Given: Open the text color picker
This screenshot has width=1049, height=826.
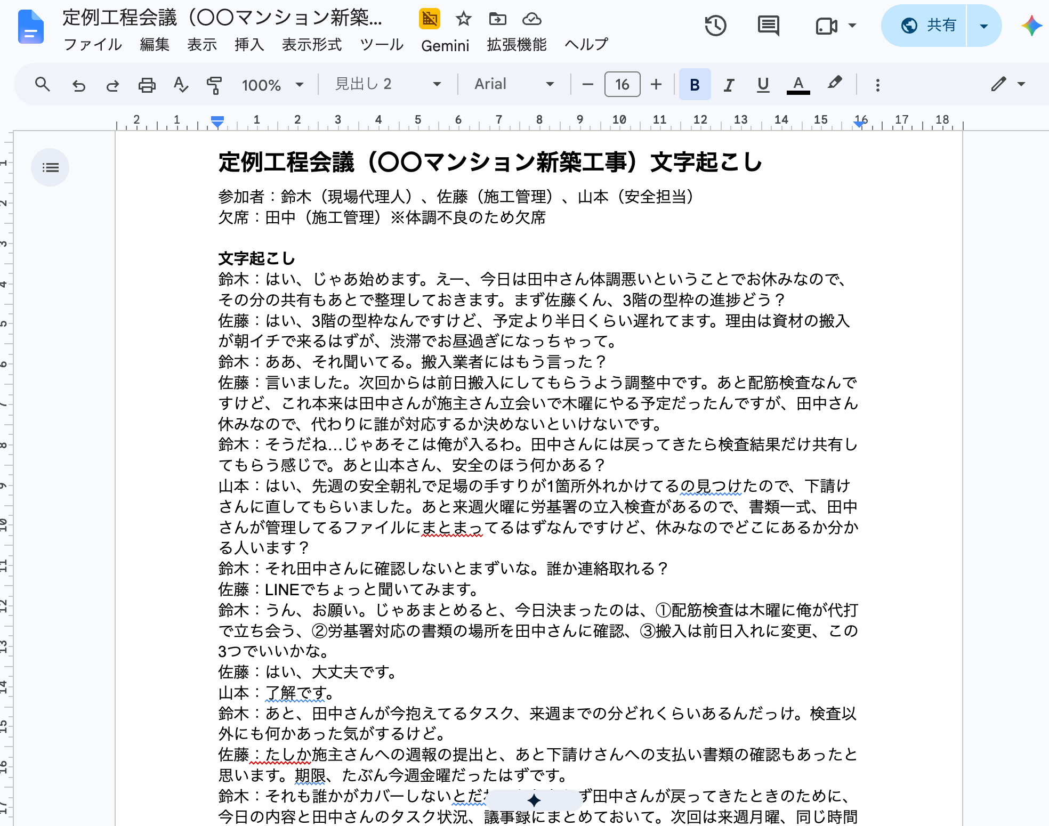Looking at the screenshot, I should [x=798, y=84].
